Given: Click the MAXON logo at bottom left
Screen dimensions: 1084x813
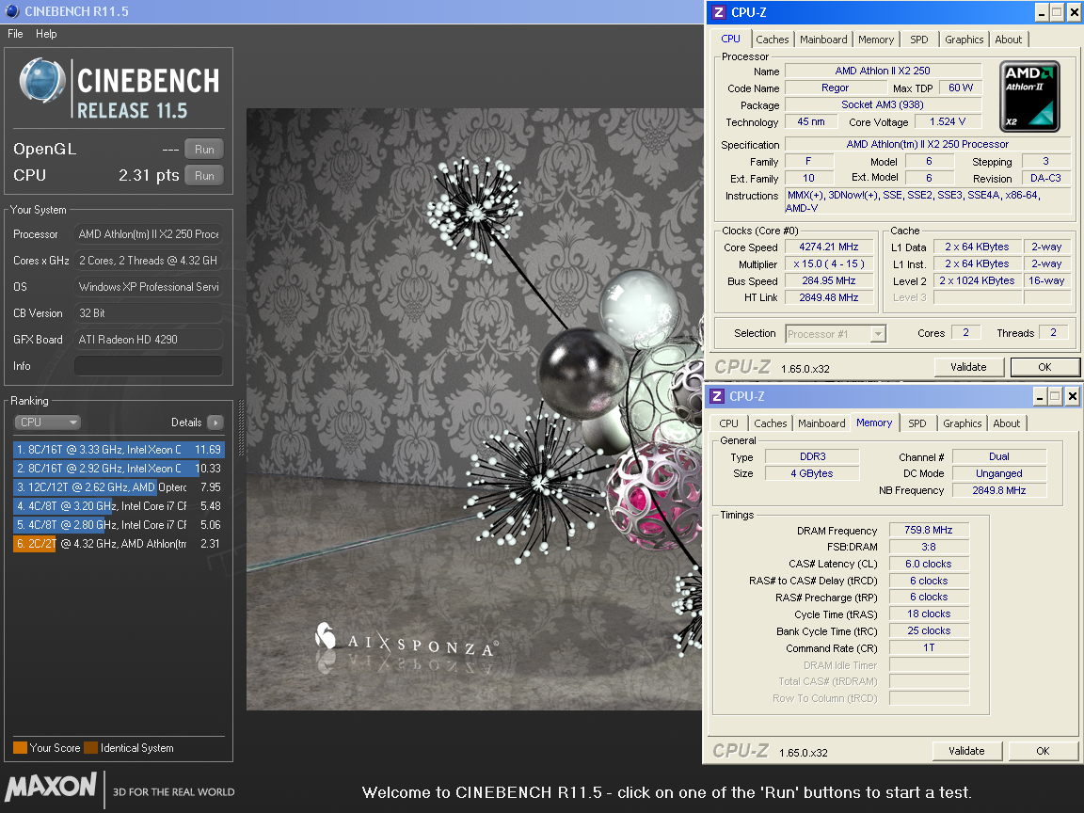Looking at the screenshot, I should [51, 787].
